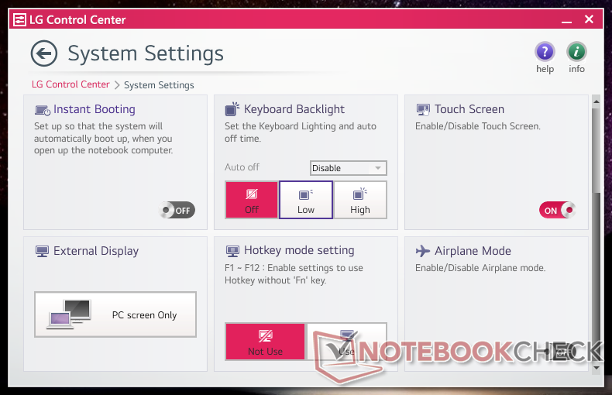Click the Instant Booting heading
This screenshot has width=612, height=395.
point(95,109)
